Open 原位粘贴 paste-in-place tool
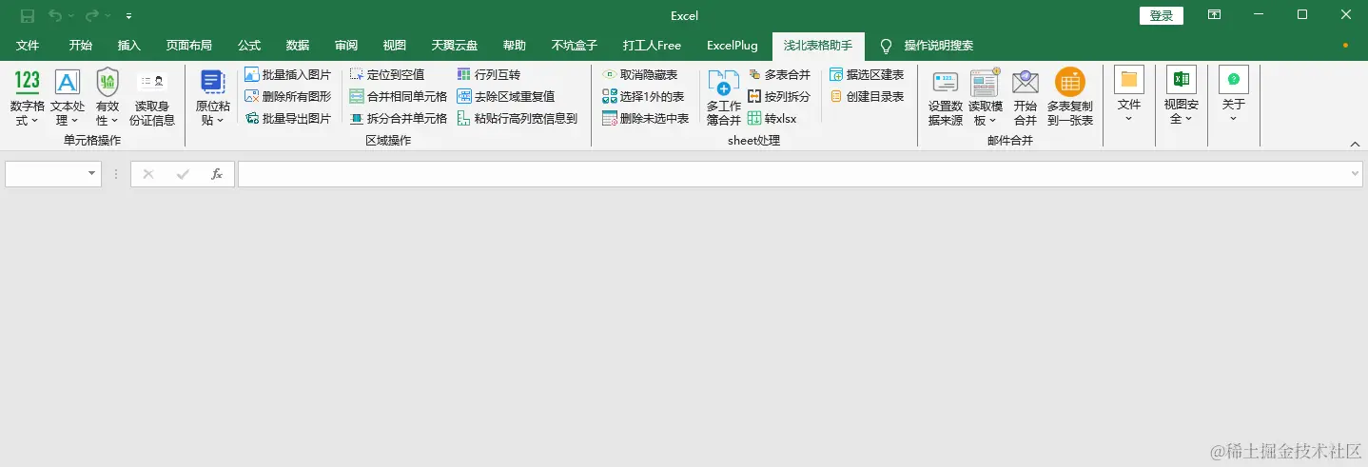 (x=213, y=98)
